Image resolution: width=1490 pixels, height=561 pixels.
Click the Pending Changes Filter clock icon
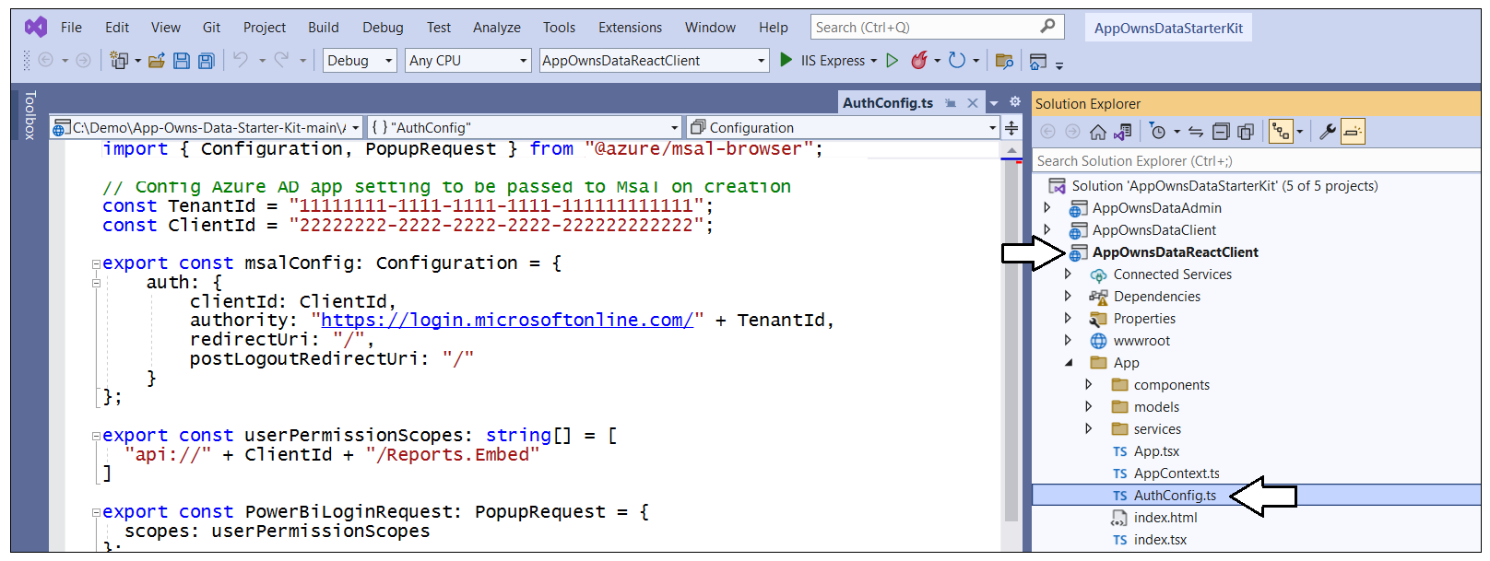coord(1158,132)
